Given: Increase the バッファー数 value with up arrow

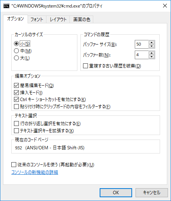Looking at the screenshot, I should click(x=152, y=53).
